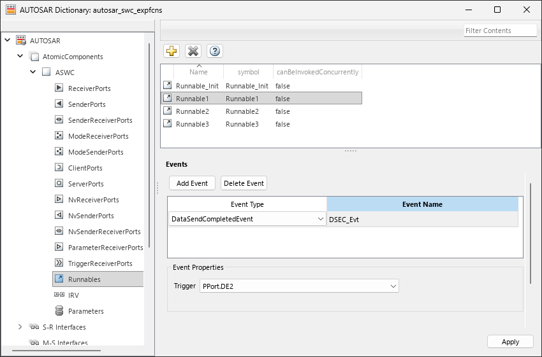The width and height of the screenshot is (542, 357).
Task: Click the AUTOSAR Dictionary title bar icon
Action: pos(11,10)
